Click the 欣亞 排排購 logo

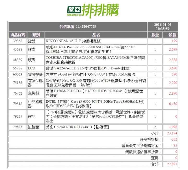(x=93, y=10)
